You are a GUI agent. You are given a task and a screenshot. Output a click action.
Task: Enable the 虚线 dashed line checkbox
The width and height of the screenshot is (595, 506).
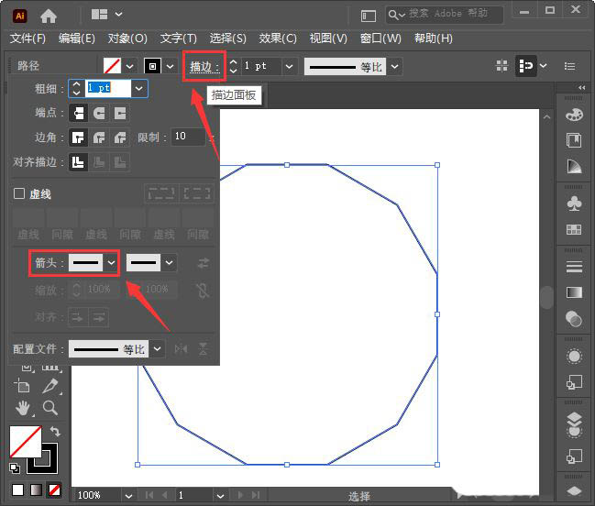click(19, 194)
